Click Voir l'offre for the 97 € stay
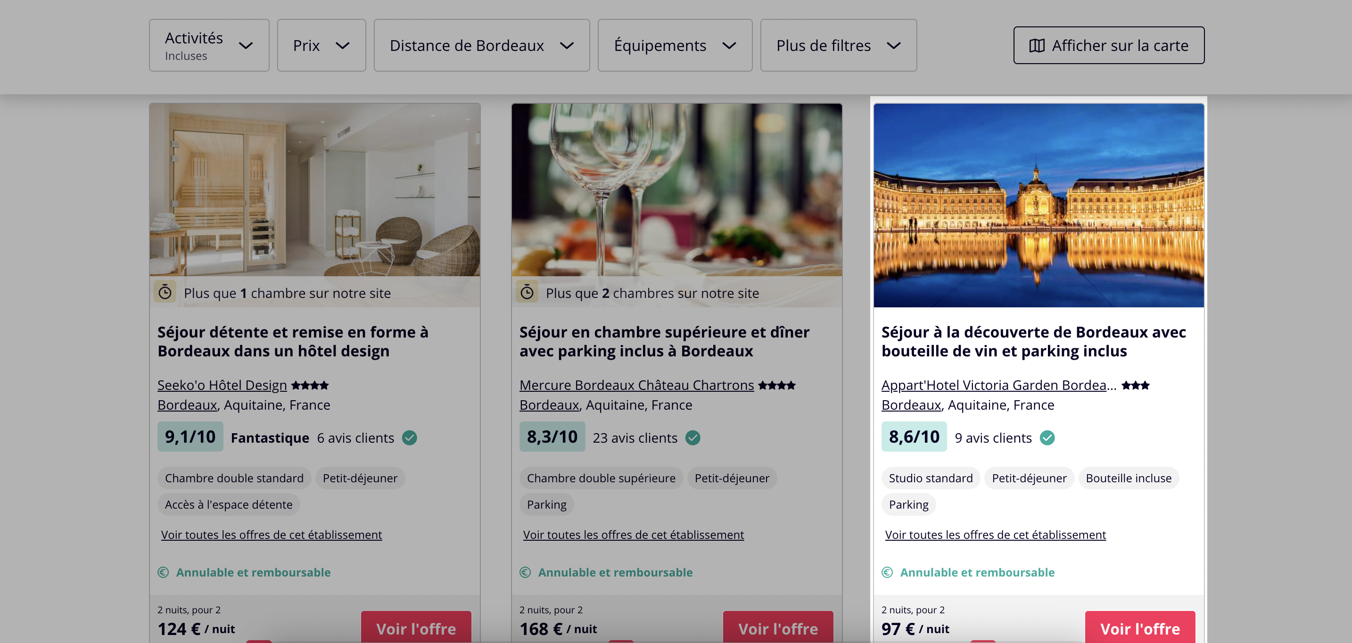The image size is (1352, 643). (x=1140, y=628)
